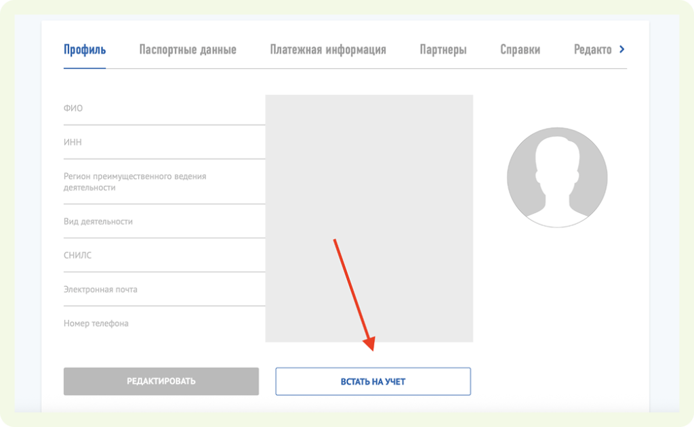Open the Профиль tab
The image size is (694, 427).
coord(85,49)
